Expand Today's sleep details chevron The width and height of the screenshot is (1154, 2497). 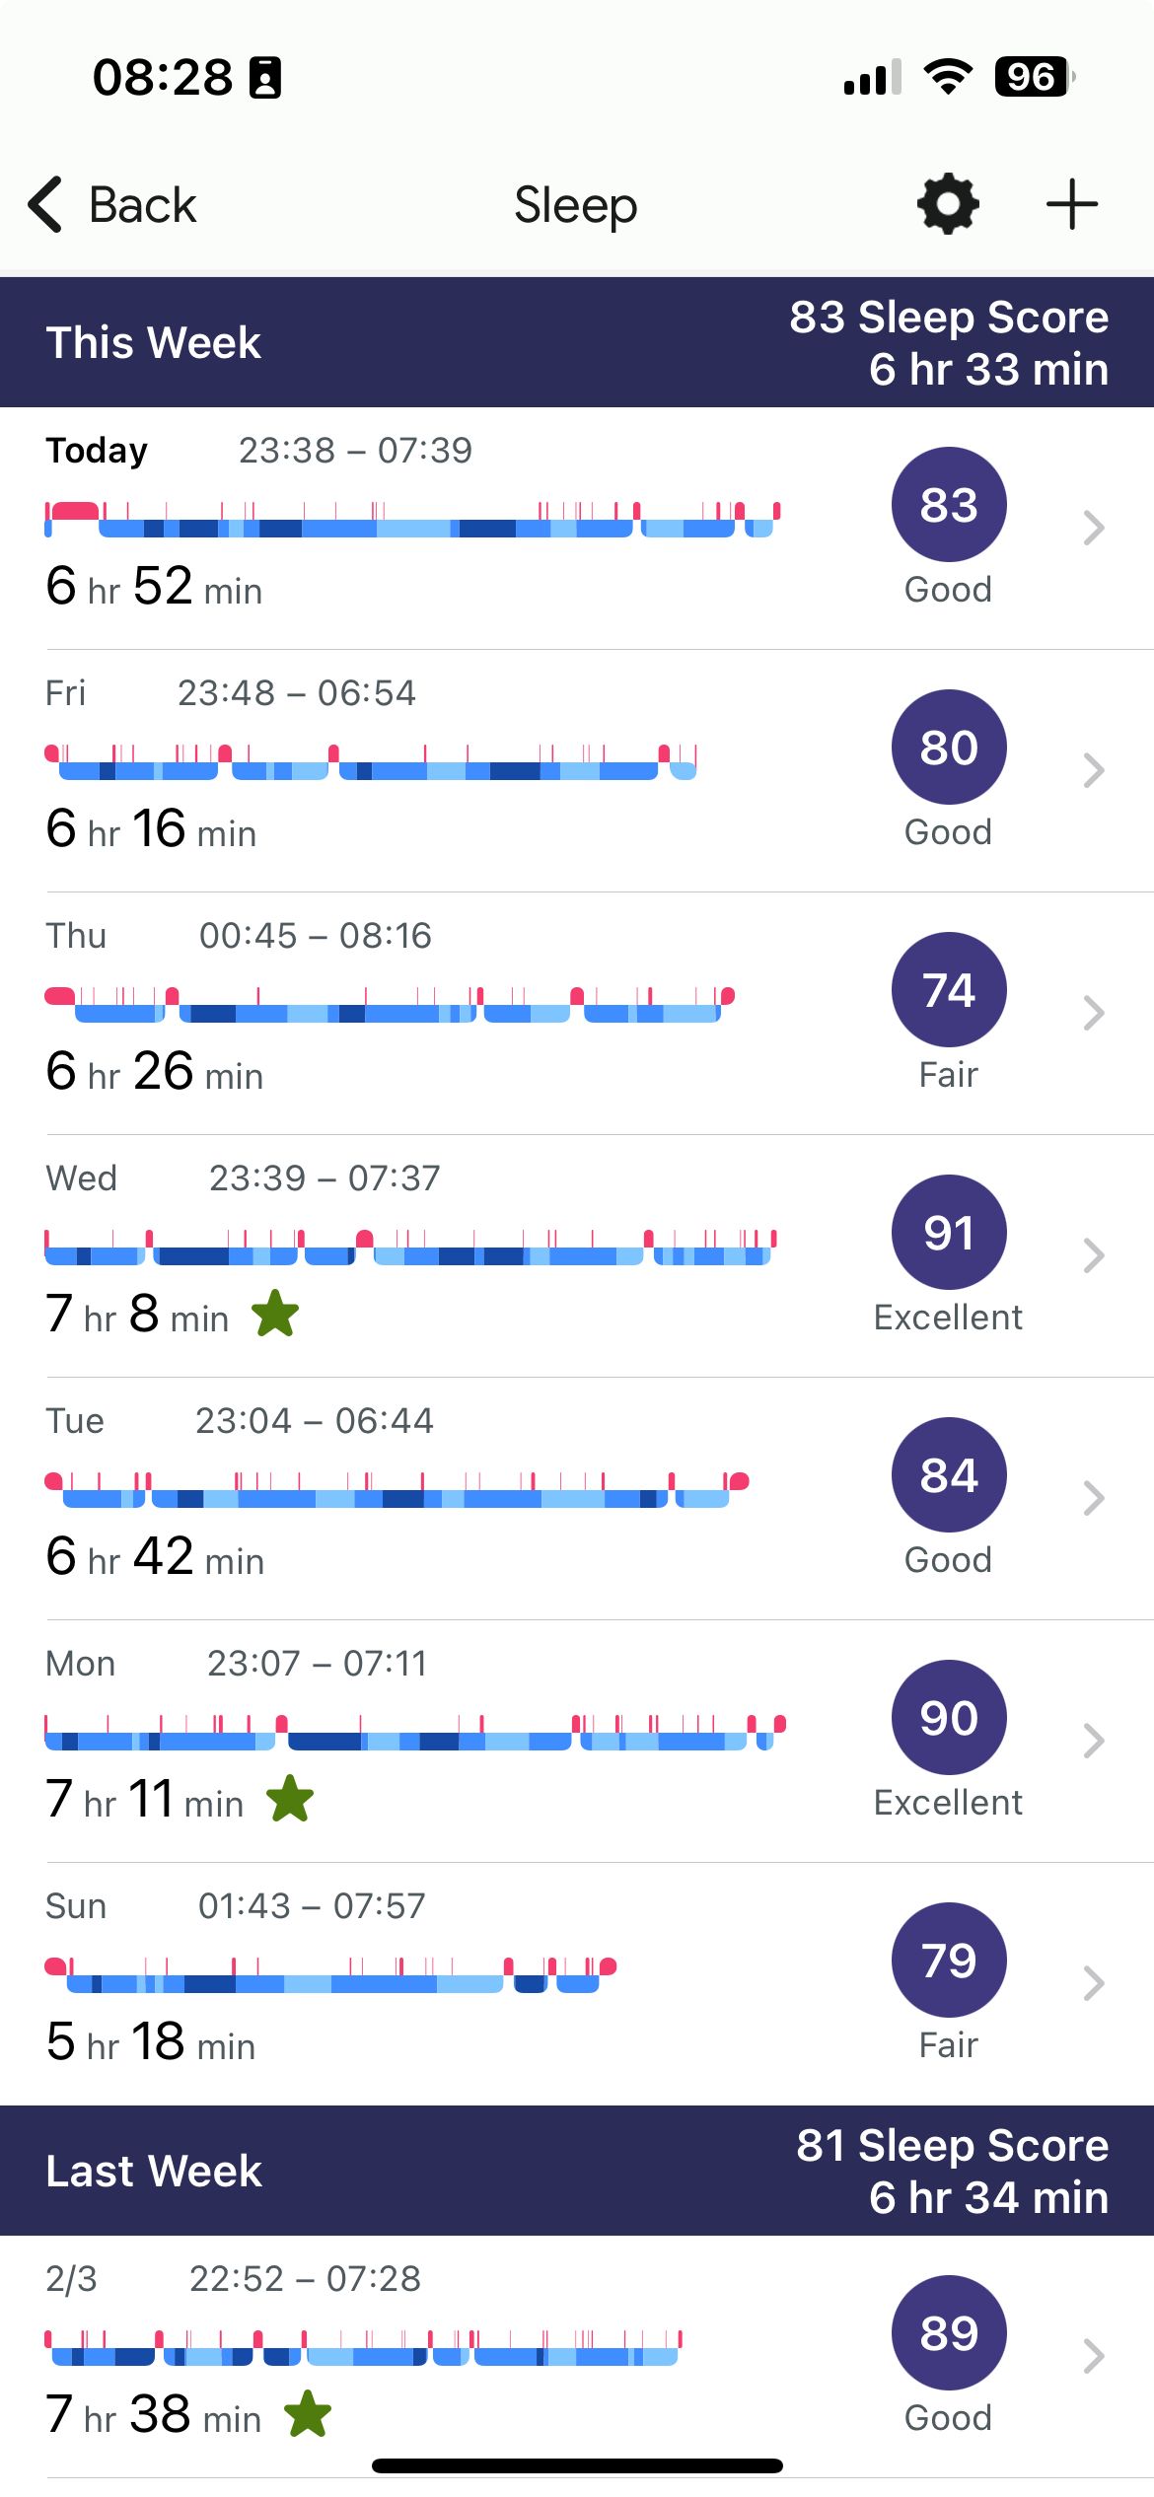point(1093,529)
